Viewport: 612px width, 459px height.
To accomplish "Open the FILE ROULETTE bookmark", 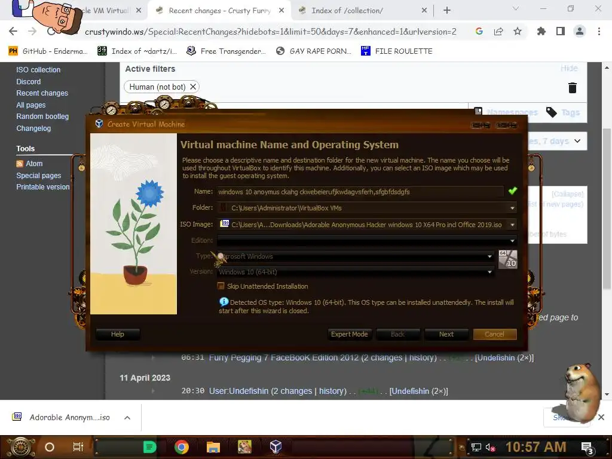I will 397,51.
